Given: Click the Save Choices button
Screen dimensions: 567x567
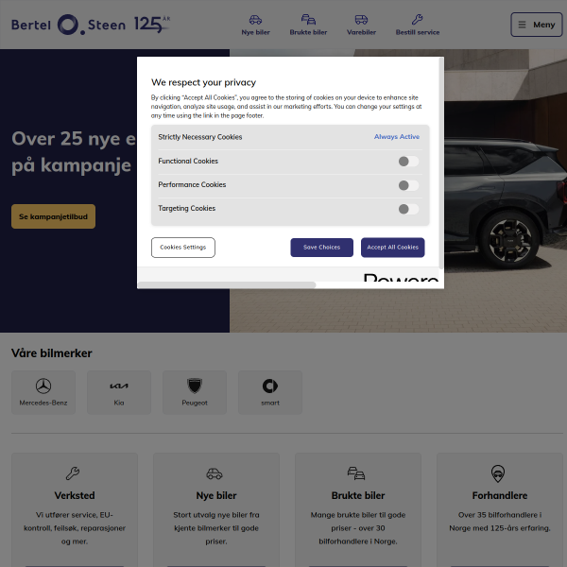Looking at the screenshot, I should coord(321,248).
